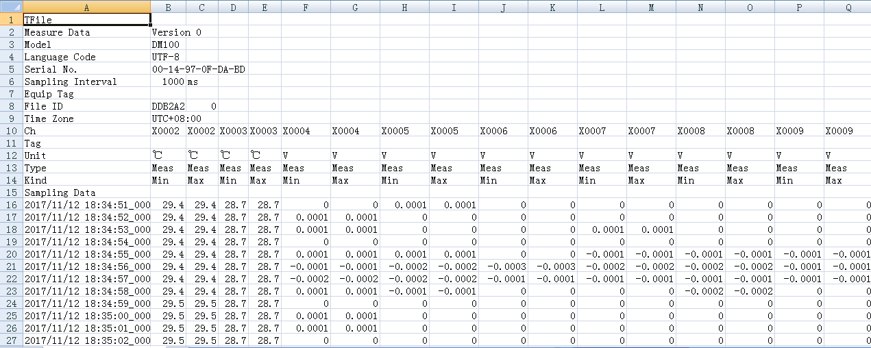
Task: Select the DM100 model value cell
Action: 167,45
